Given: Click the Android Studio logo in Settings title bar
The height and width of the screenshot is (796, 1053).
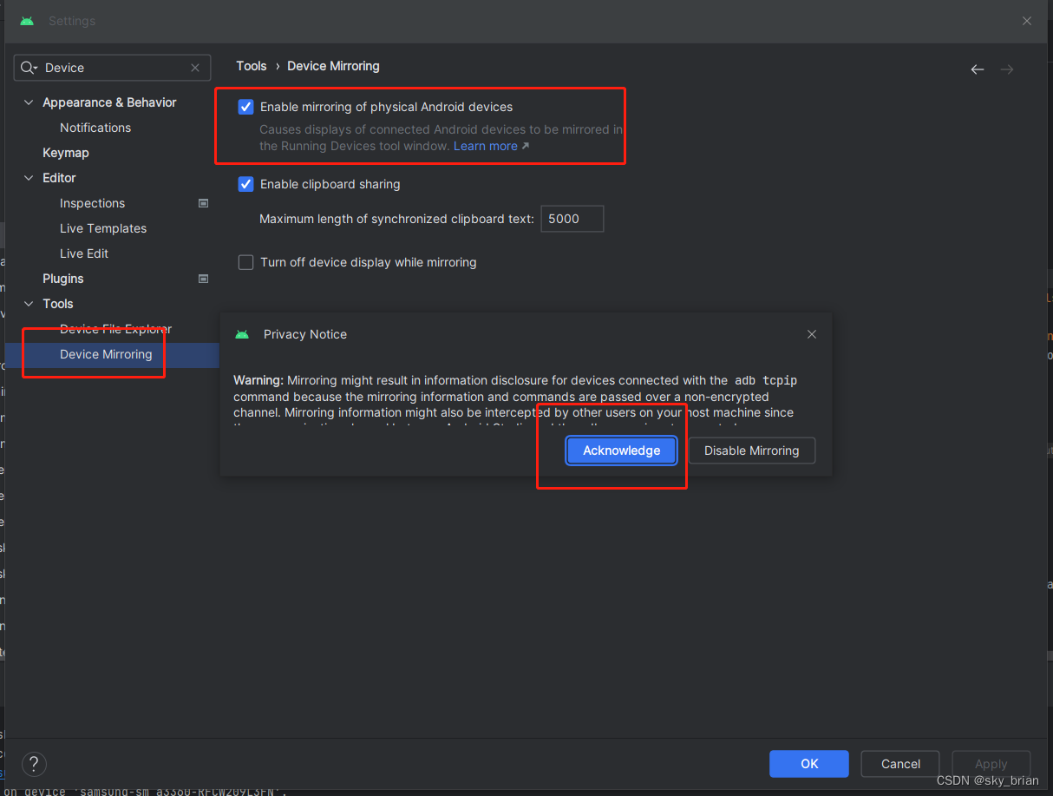Looking at the screenshot, I should coord(28,21).
